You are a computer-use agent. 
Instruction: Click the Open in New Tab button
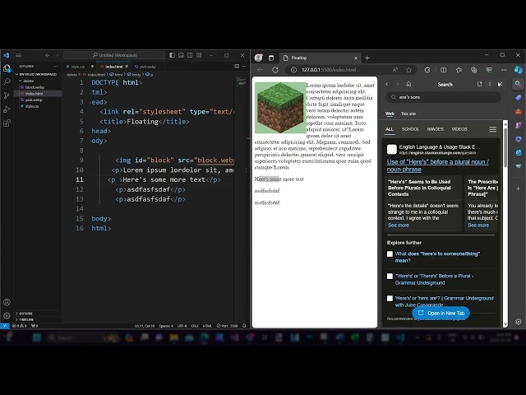pos(441,313)
